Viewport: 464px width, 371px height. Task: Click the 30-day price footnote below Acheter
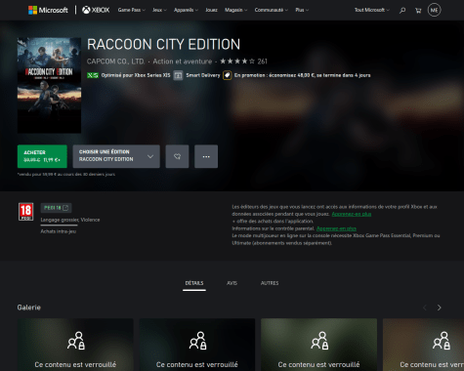coord(66,175)
